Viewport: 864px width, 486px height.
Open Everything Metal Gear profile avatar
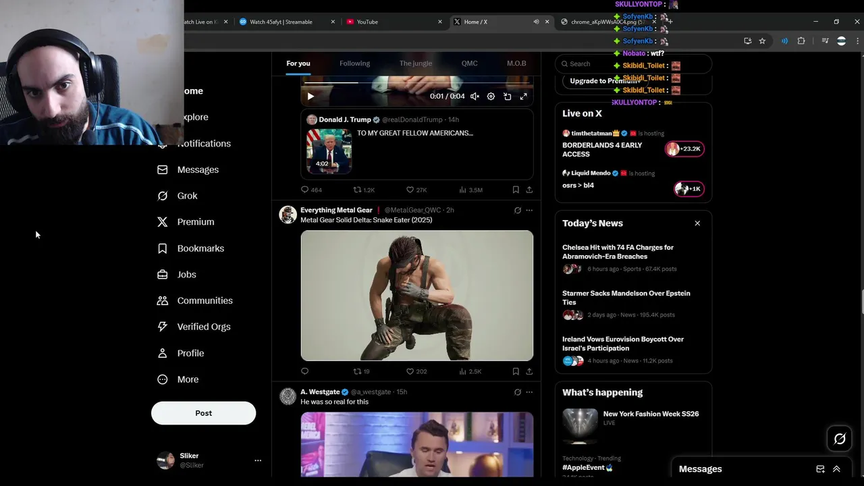click(288, 215)
